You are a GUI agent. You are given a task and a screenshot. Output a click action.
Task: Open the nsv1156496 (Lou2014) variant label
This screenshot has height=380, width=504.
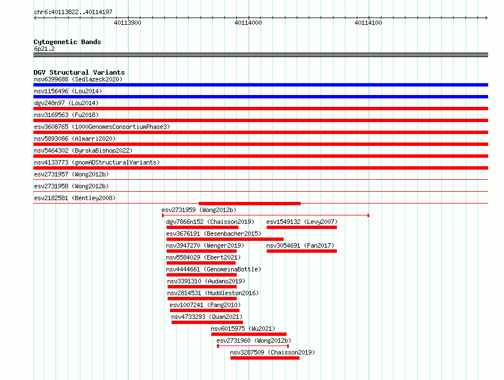click(68, 91)
